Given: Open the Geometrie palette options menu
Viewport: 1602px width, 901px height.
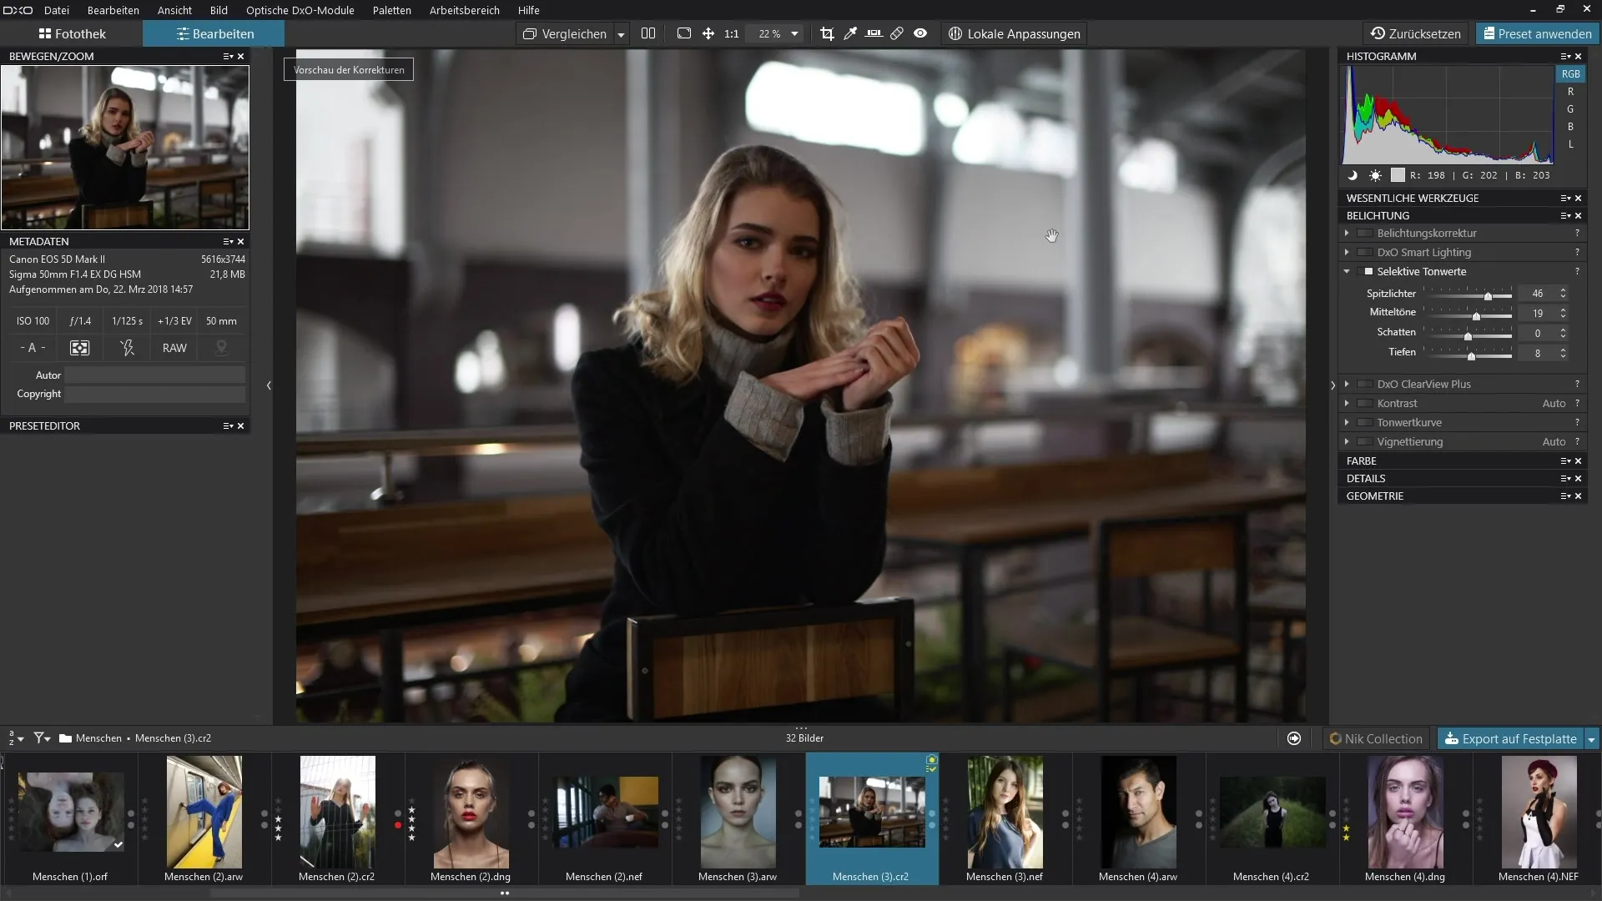Looking at the screenshot, I should [1565, 496].
